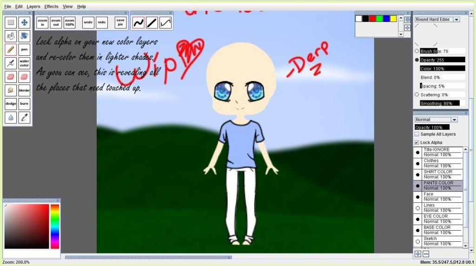Screen dimensions: 476x266
Task: Click the save pic button
Action: click(120, 22)
